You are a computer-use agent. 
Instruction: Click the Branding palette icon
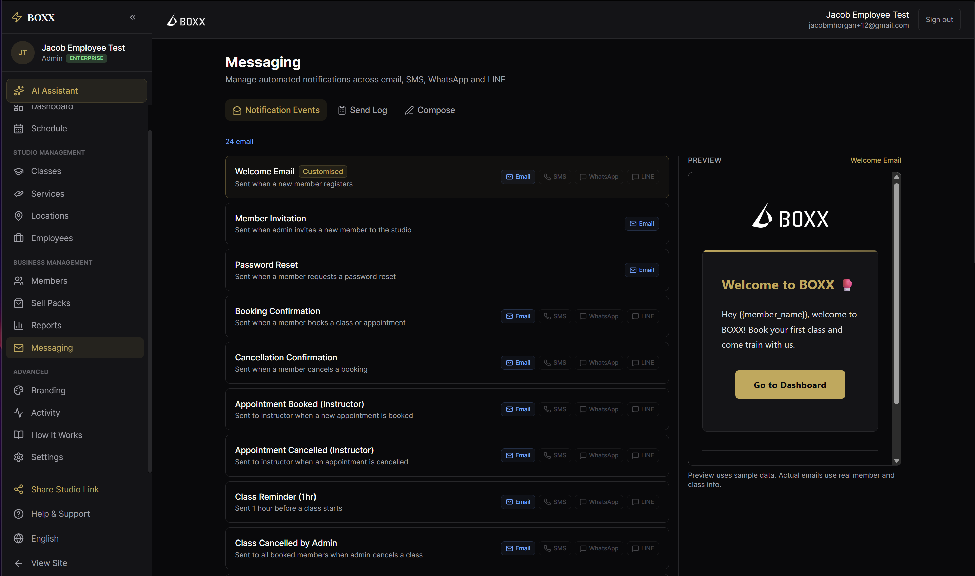coord(19,390)
